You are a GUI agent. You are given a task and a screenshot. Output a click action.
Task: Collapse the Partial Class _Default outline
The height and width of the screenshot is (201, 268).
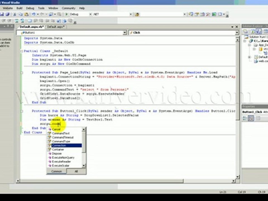coord(21,51)
